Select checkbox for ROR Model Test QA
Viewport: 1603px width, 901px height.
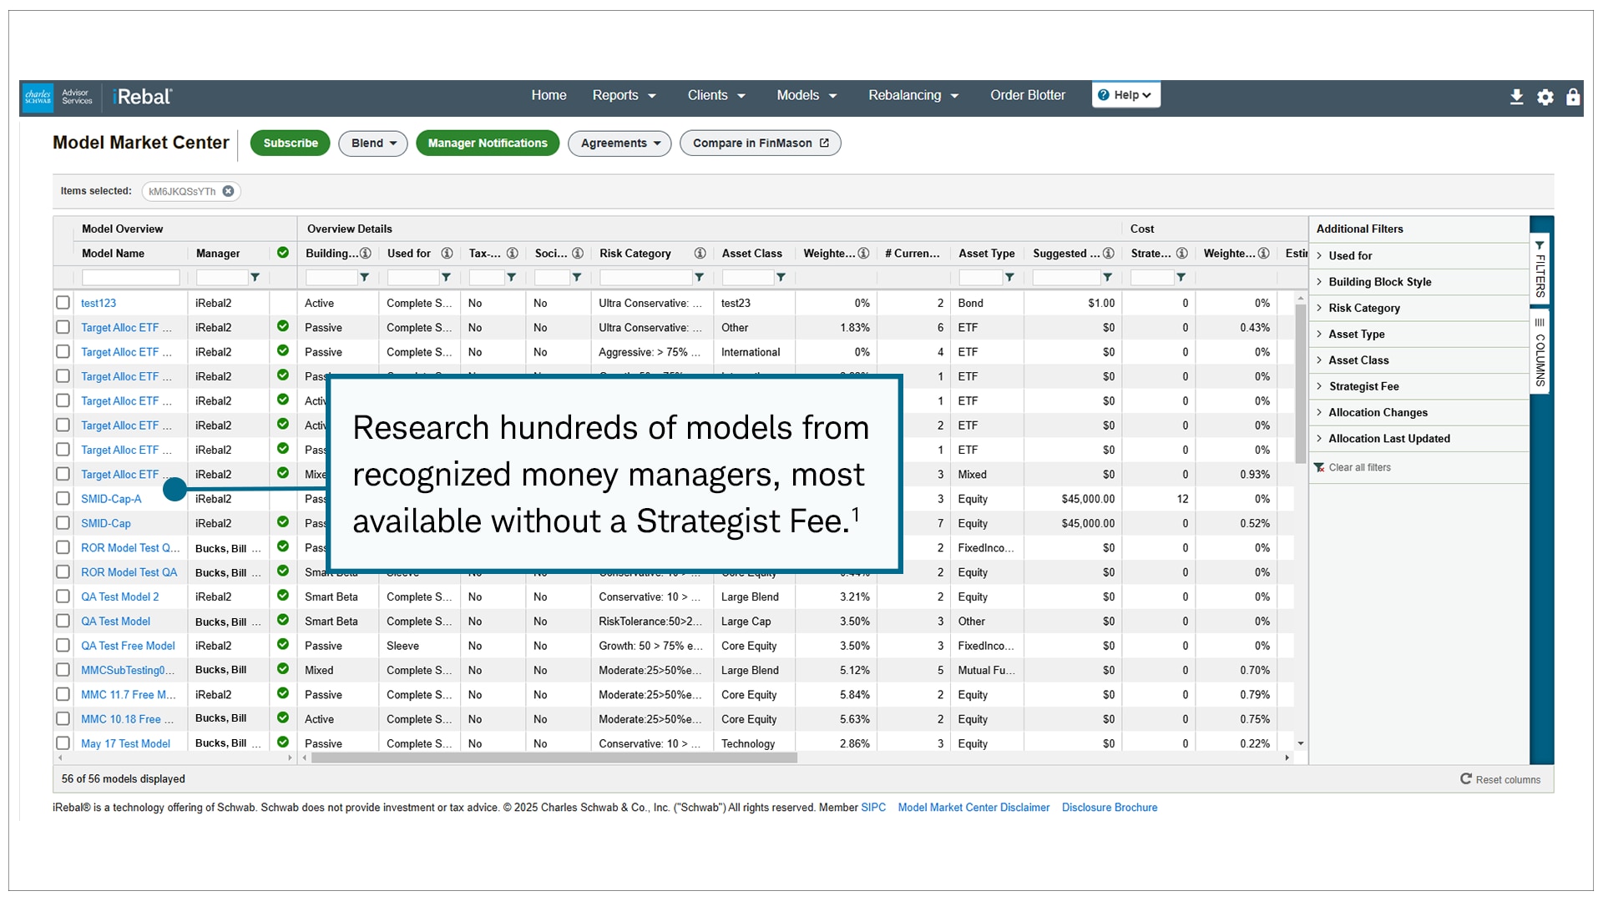coord(63,572)
